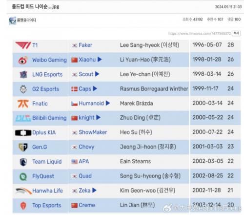Viewport: 244px width, 215px height.
Task: Click the Gen.G team logo
Action: tap(23, 147)
